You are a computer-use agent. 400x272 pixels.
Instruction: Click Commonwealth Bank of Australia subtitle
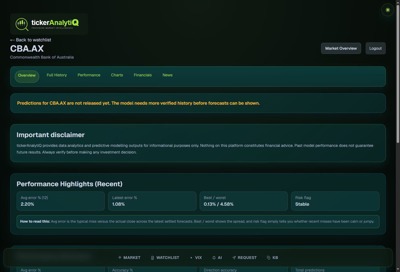tap(42, 57)
